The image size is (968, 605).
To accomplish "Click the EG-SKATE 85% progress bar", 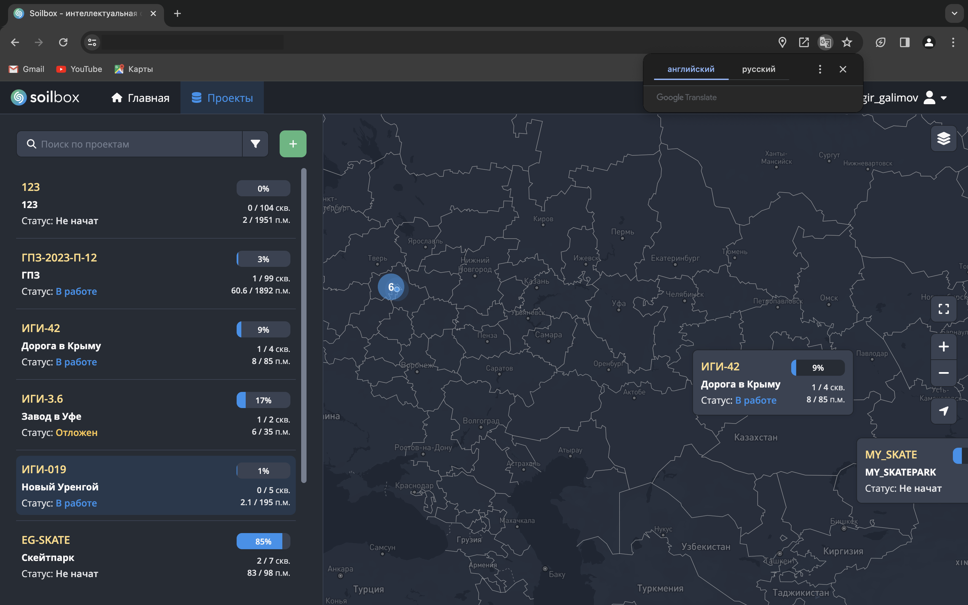I will click(x=263, y=541).
